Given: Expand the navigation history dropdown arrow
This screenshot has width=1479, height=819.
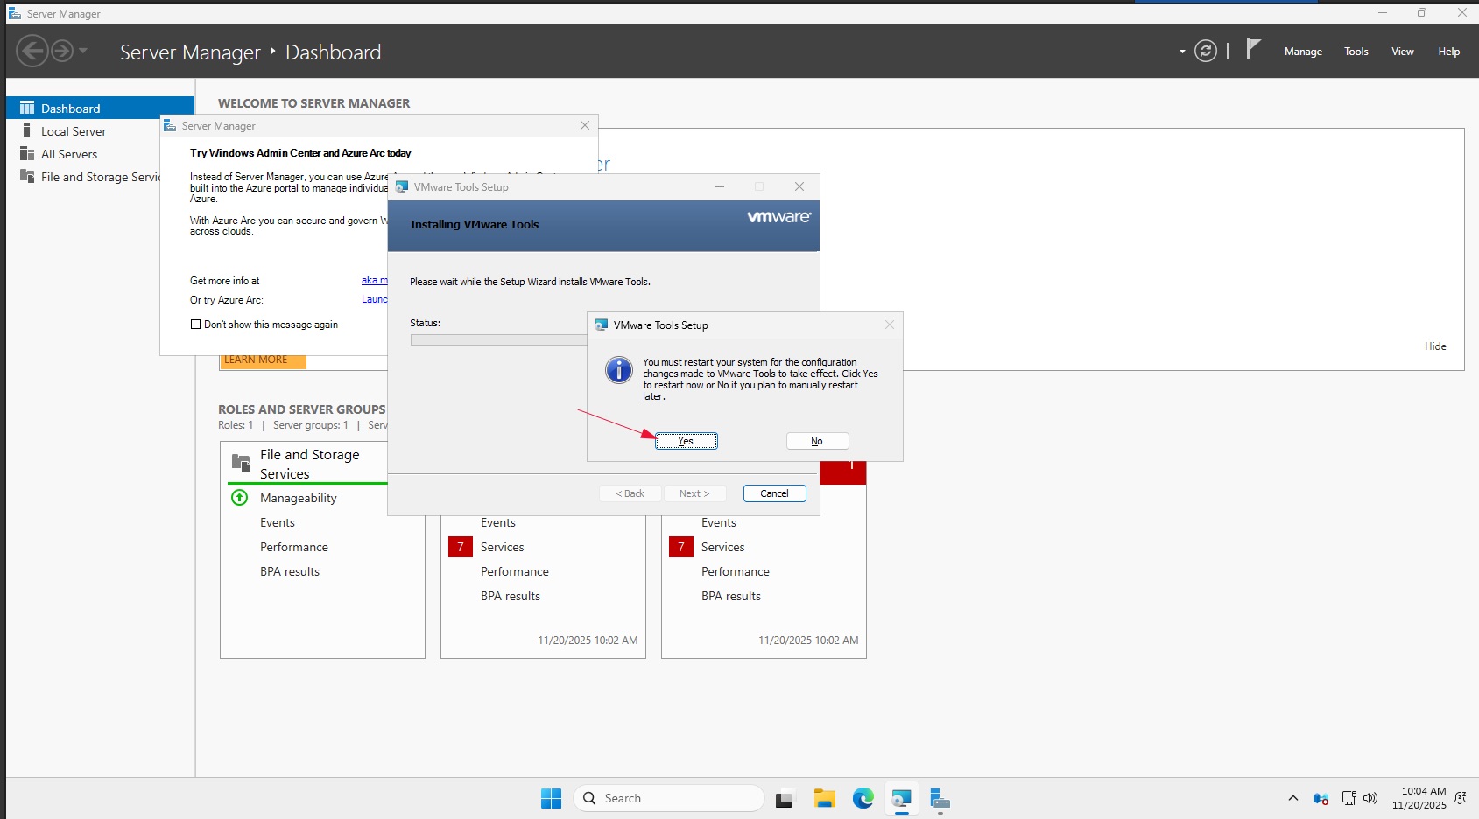Looking at the screenshot, I should point(83,52).
